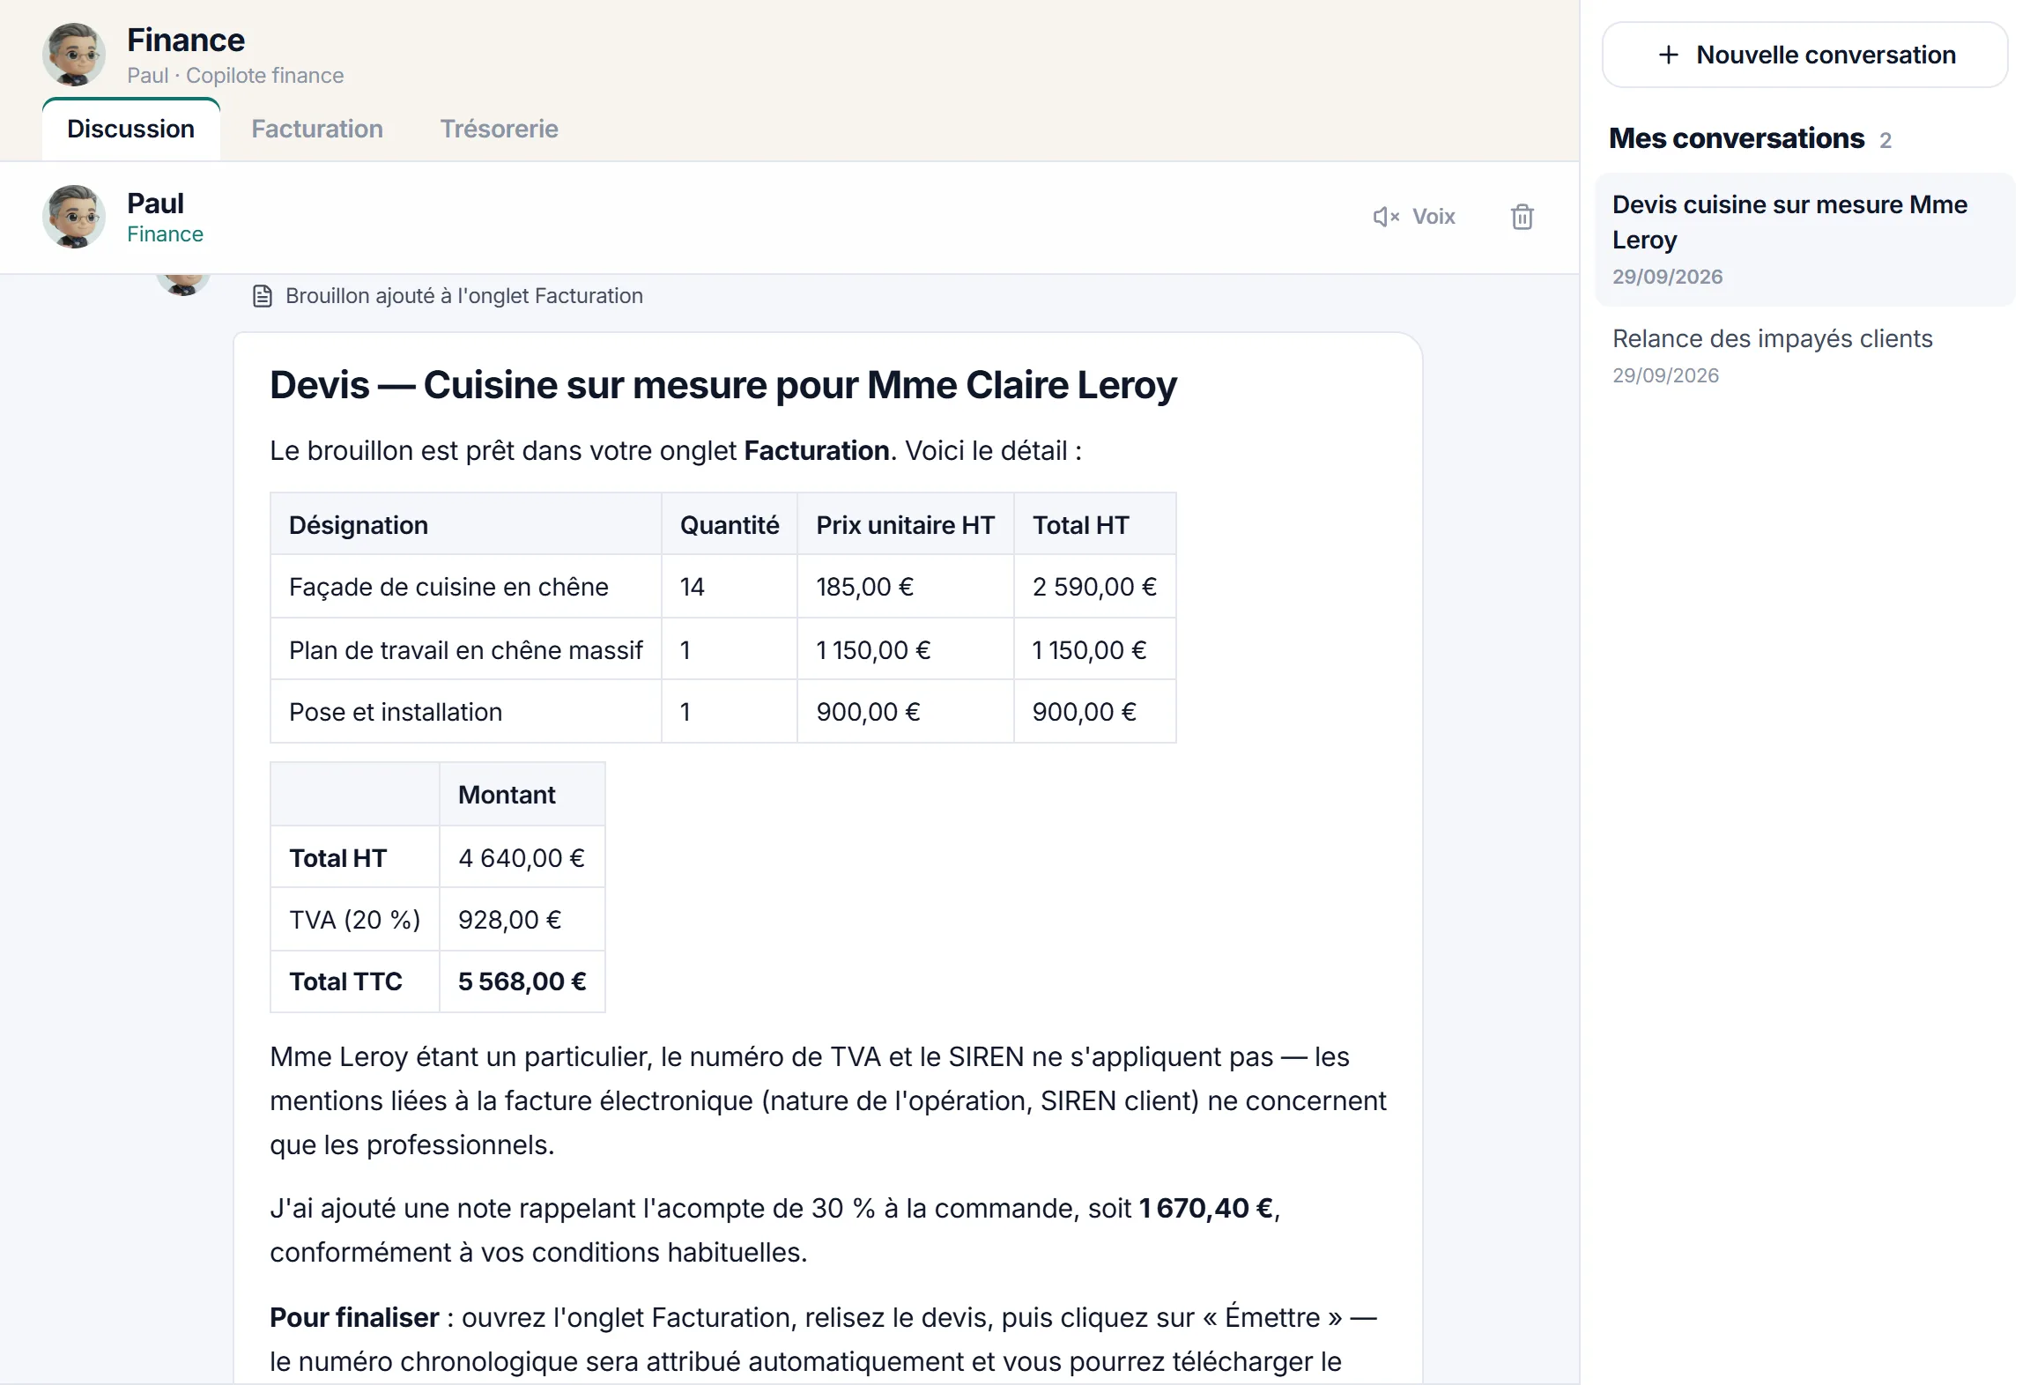Click the document icon beside Brouillon ajouté
This screenshot has width=2030, height=1385.
click(262, 296)
